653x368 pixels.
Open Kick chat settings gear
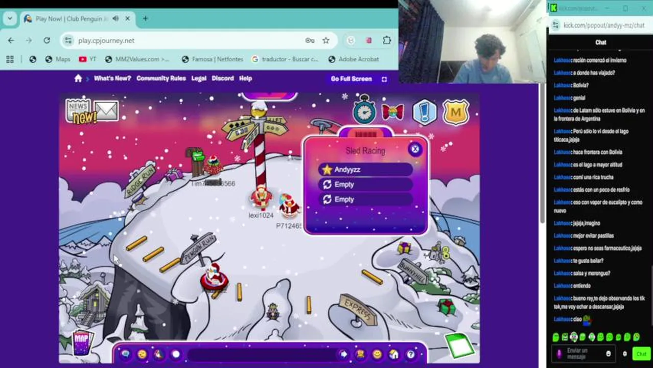[x=624, y=354]
